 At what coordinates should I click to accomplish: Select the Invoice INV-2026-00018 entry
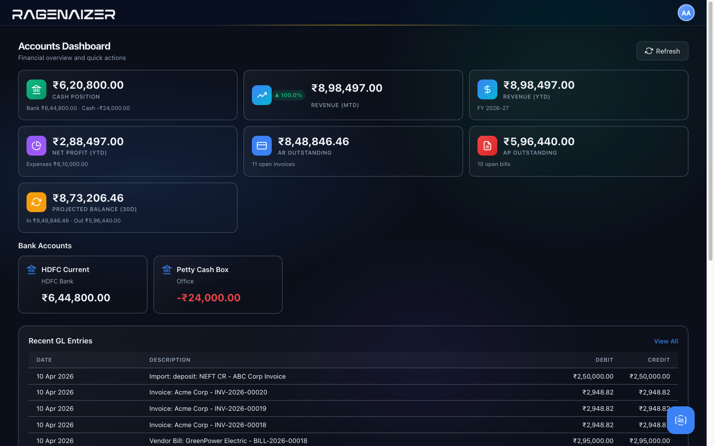pos(353,425)
